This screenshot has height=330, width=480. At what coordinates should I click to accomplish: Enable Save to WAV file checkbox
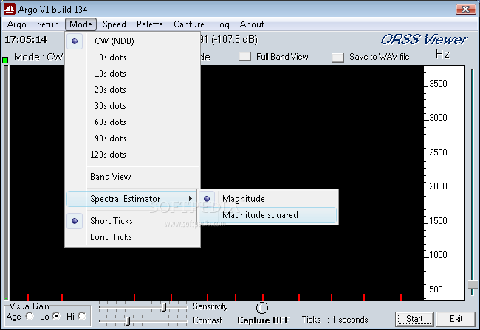pos(337,57)
